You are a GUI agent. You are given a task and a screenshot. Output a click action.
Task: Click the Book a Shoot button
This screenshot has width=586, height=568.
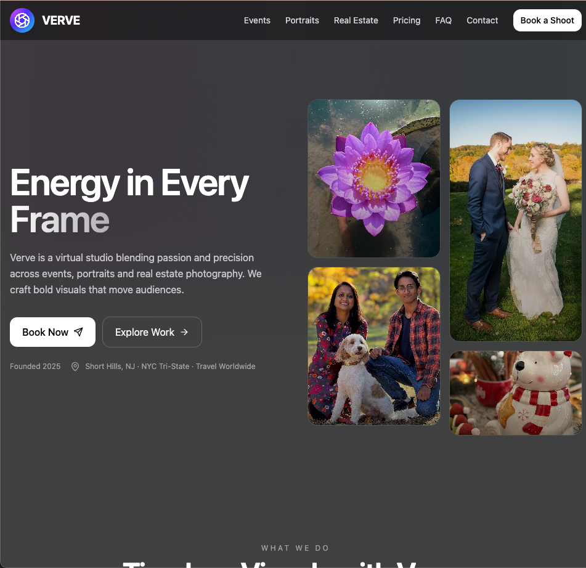pyautogui.click(x=547, y=20)
